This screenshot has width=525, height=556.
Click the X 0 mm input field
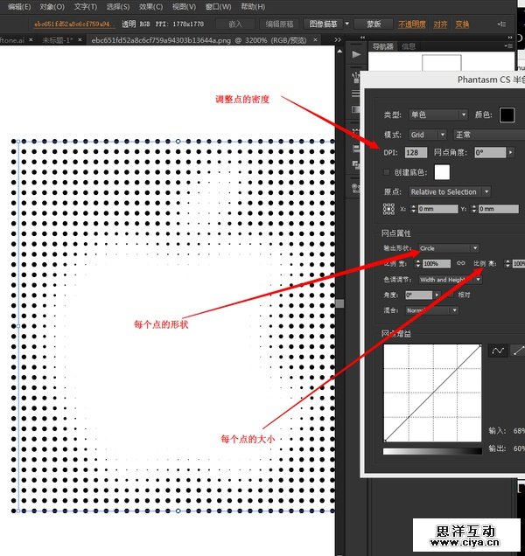[x=437, y=209]
